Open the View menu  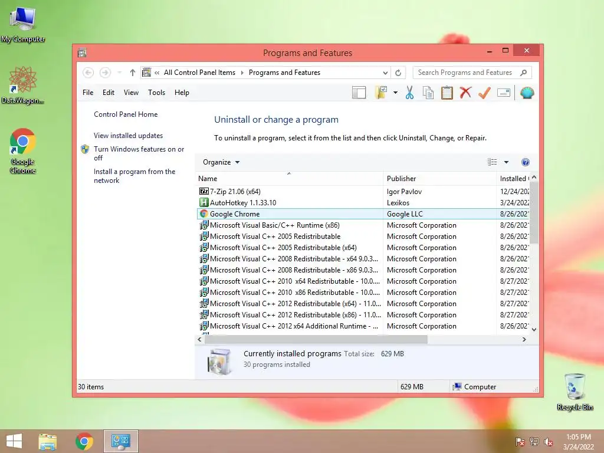131,93
